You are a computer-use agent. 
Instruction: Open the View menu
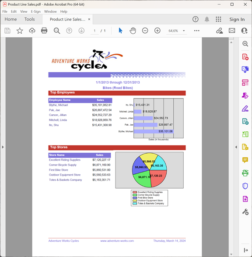click(x=24, y=11)
